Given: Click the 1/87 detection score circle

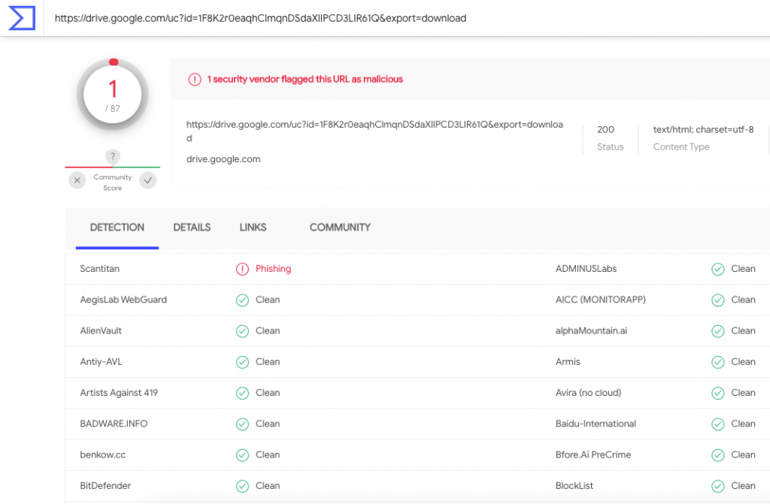Looking at the screenshot, I should [x=113, y=95].
